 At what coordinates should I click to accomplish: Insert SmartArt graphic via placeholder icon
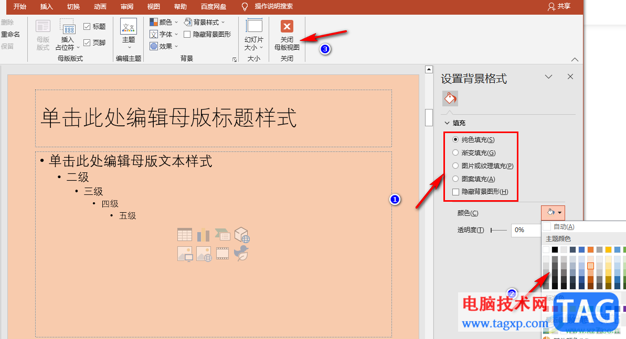(222, 235)
